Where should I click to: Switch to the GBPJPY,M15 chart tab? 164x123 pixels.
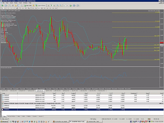pos(49,91)
